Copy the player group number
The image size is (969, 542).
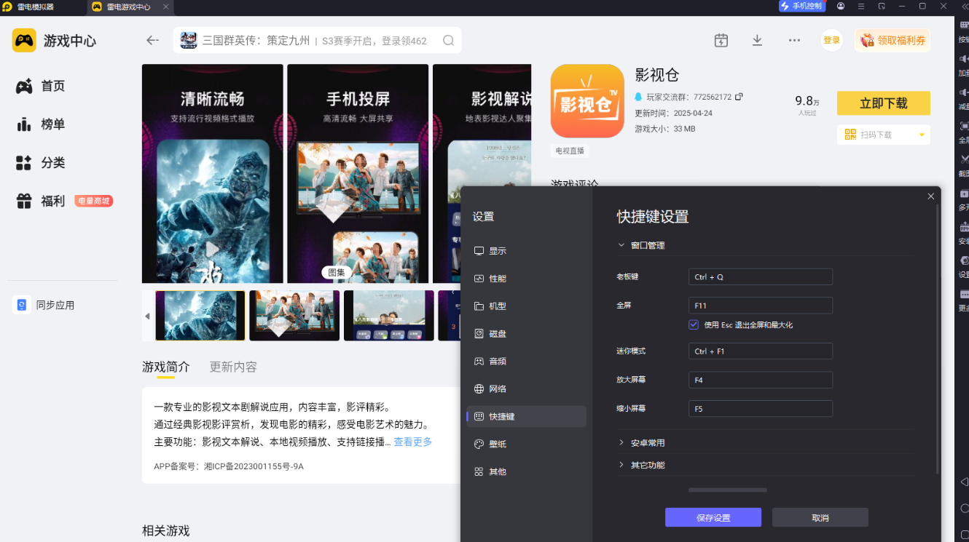click(x=739, y=97)
